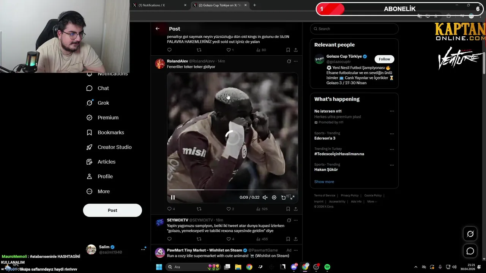Click the Search input field
This screenshot has height=273, width=486.
point(354,29)
